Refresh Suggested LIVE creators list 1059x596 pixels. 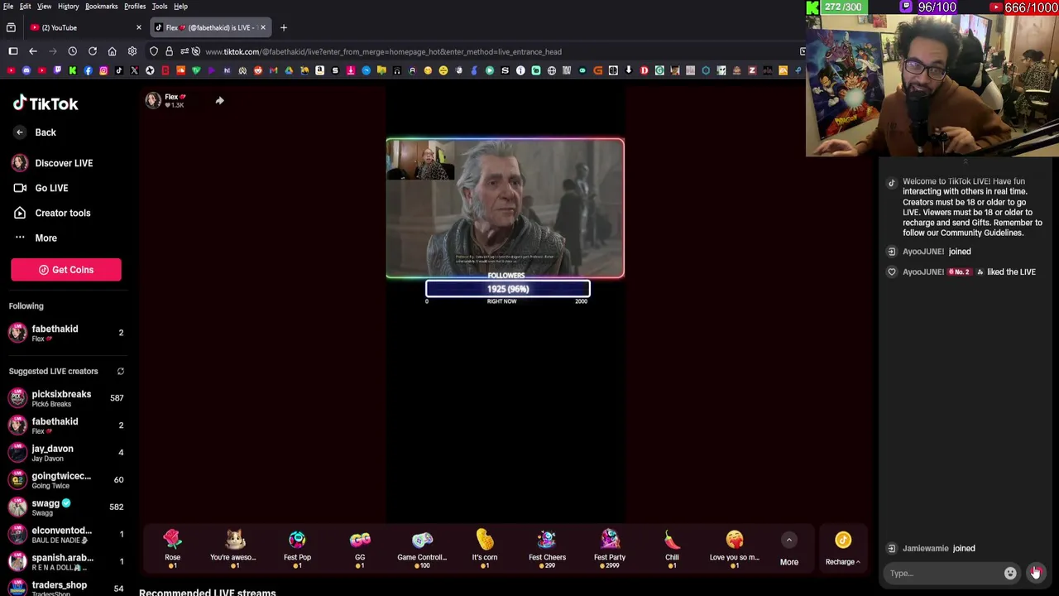pyautogui.click(x=121, y=372)
